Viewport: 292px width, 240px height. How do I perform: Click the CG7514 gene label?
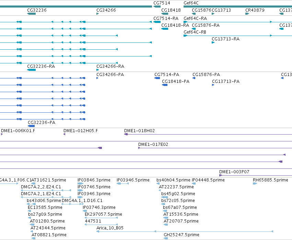coord(162,3)
